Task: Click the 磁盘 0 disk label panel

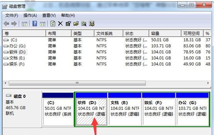Action: pos(22,109)
